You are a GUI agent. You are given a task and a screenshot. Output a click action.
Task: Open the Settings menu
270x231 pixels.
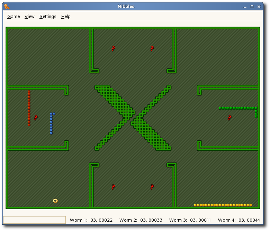tap(48, 17)
